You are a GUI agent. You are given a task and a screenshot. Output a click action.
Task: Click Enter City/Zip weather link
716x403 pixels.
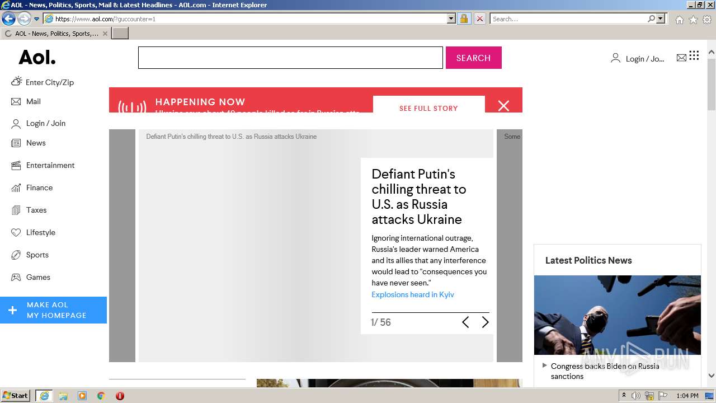point(43,82)
